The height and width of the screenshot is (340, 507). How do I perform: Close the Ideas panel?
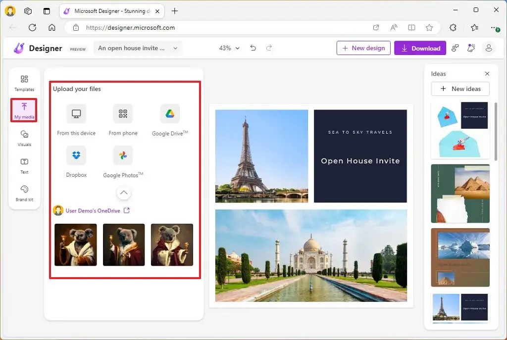[x=487, y=73]
